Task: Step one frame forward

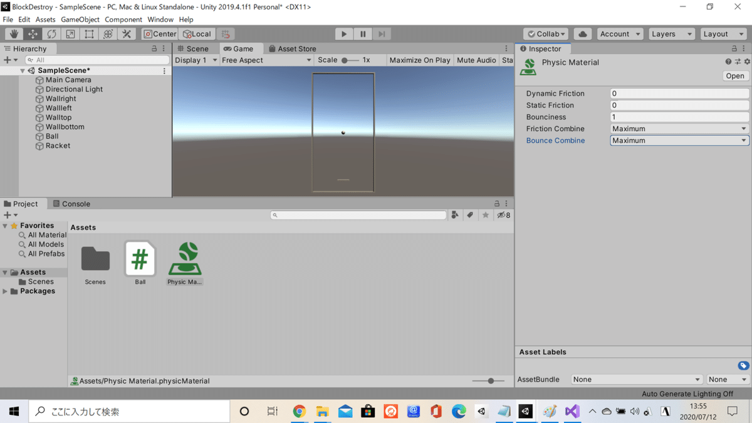Action: (381, 34)
